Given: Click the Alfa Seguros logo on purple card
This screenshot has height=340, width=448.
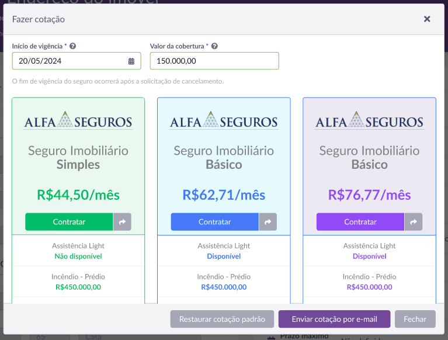Looking at the screenshot, I should click(x=369, y=120).
